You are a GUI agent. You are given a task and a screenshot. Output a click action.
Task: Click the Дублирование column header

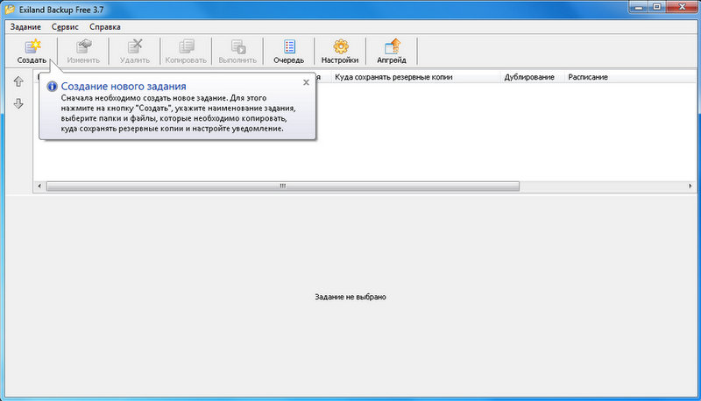click(533, 77)
